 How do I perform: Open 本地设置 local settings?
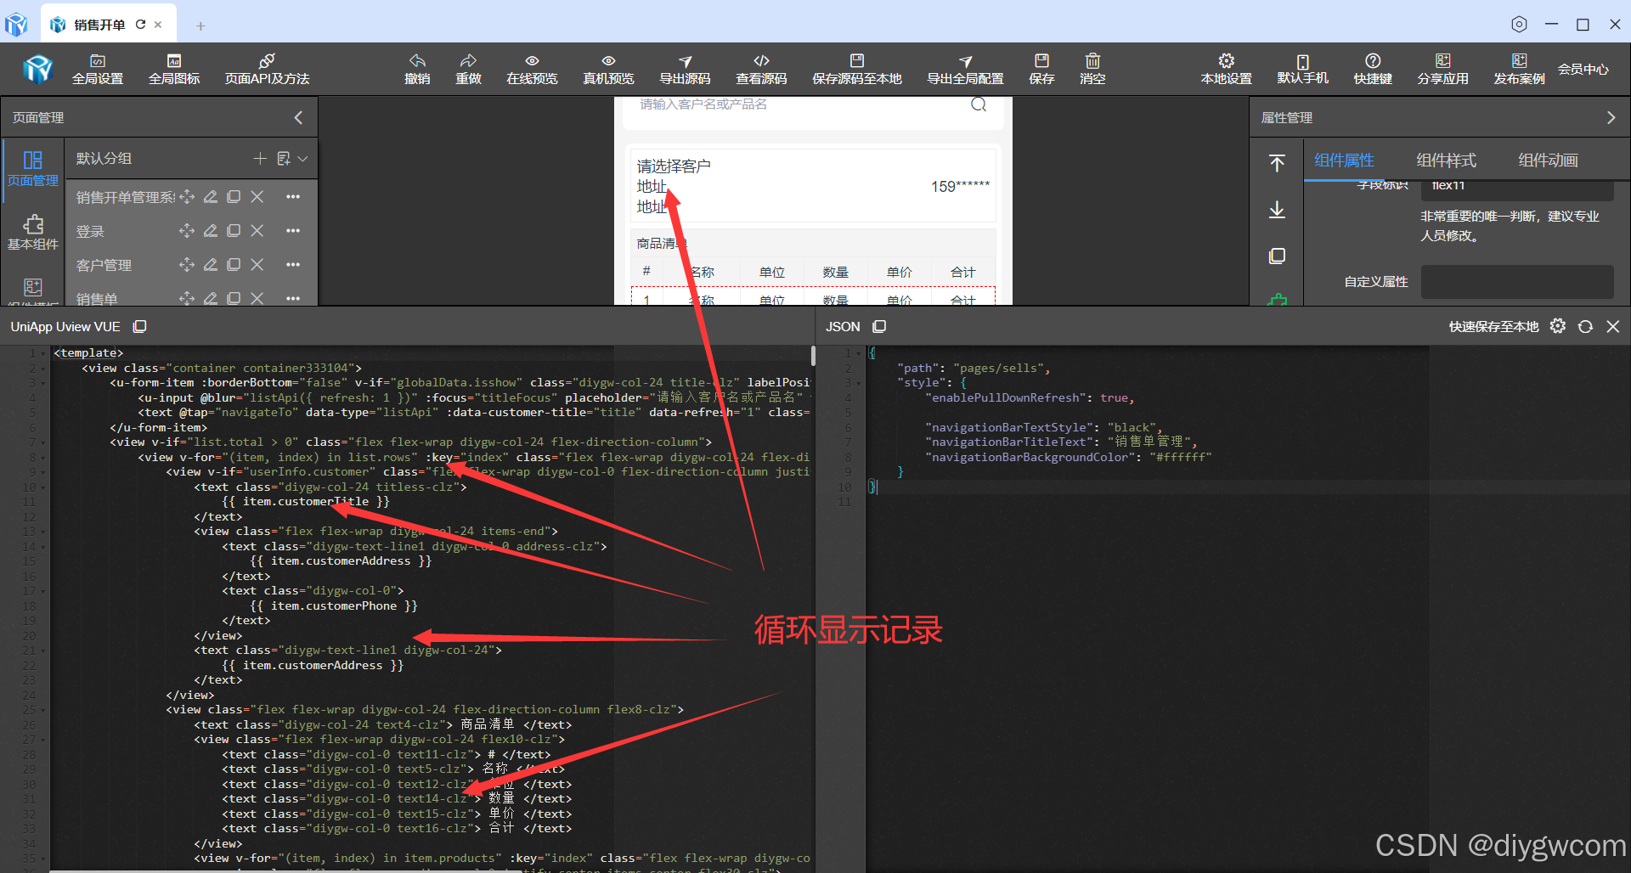[1227, 69]
